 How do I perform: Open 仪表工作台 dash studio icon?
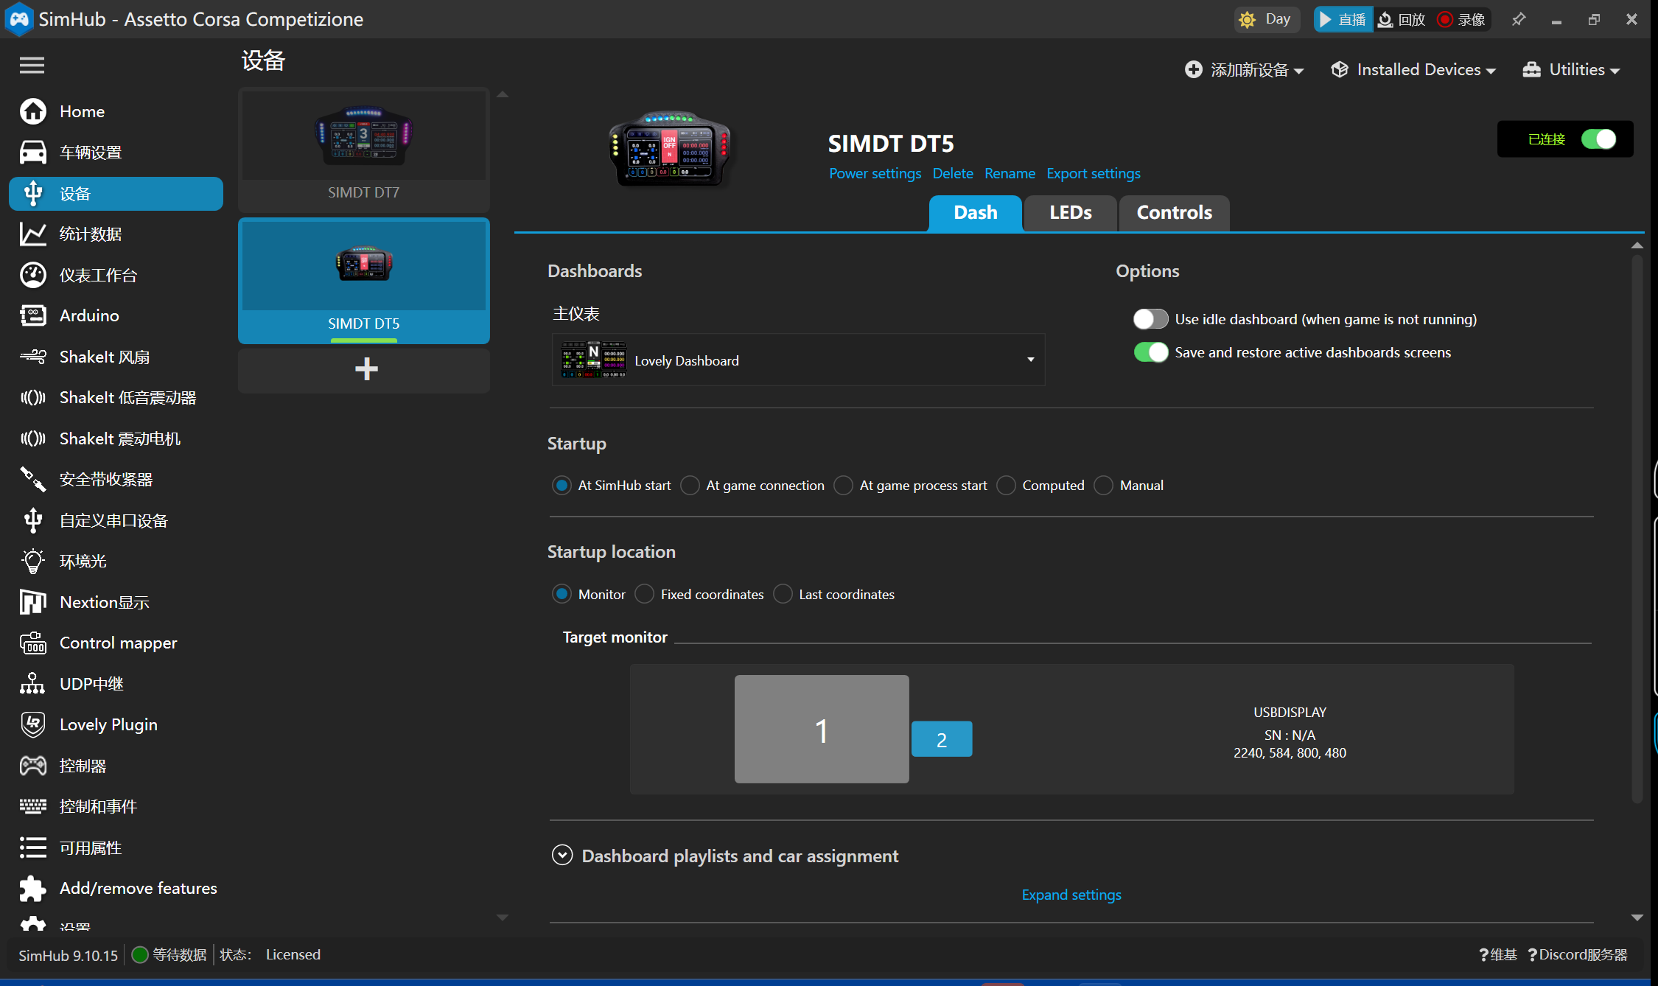click(33, 275)
